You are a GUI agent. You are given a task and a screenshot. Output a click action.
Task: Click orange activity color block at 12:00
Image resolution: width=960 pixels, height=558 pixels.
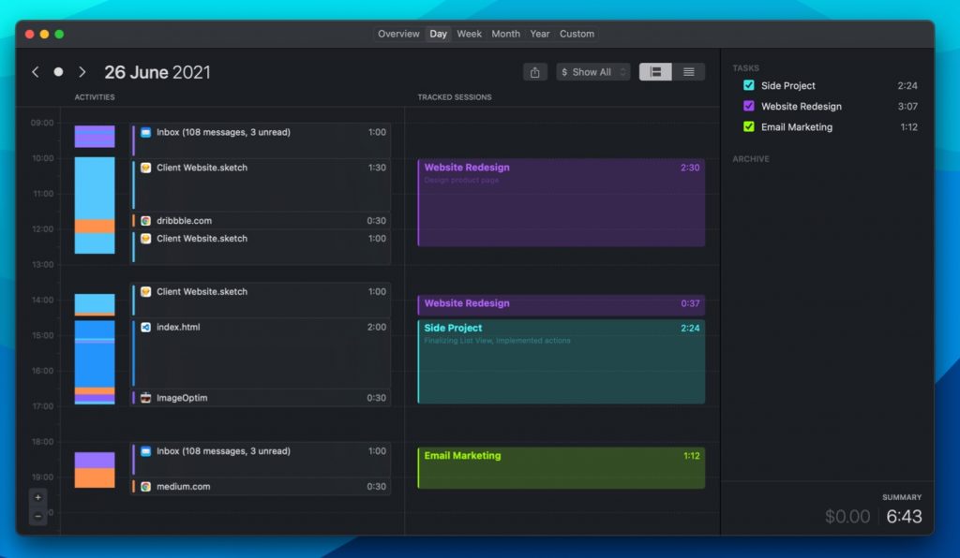[x=95, y=227]
